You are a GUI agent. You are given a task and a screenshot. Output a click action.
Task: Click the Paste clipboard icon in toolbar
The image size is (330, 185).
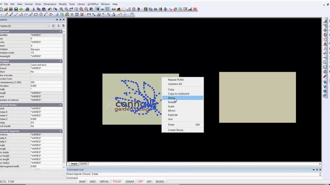coord(44,9)
